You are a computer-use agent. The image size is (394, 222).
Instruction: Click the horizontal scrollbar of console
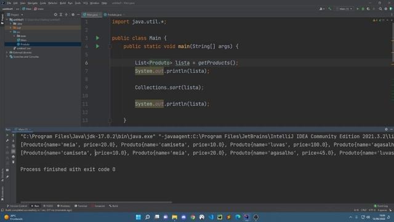pos(96,202)
